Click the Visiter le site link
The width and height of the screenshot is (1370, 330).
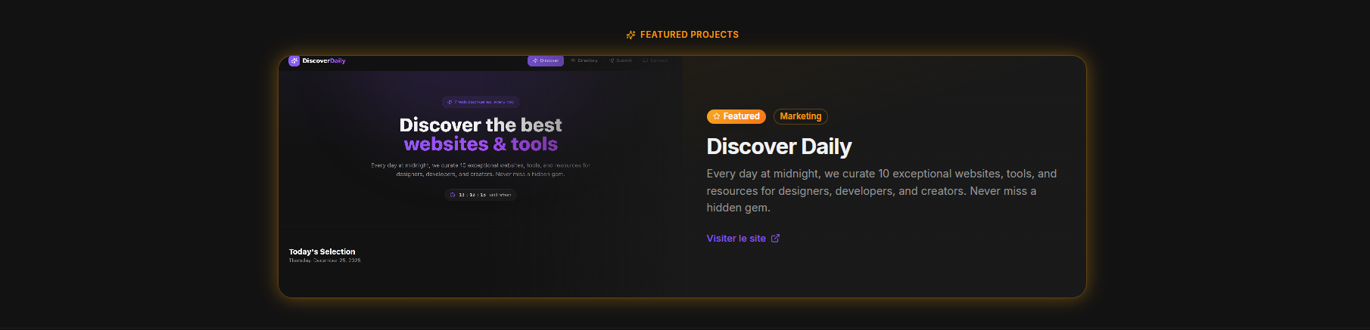tap(743, 239)
